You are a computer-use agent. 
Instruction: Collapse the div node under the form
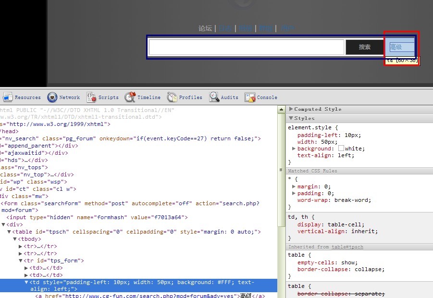pos(3,224)
